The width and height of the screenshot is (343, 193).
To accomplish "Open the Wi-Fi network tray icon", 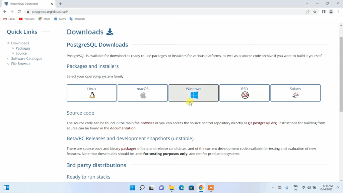I will point(303,188).
